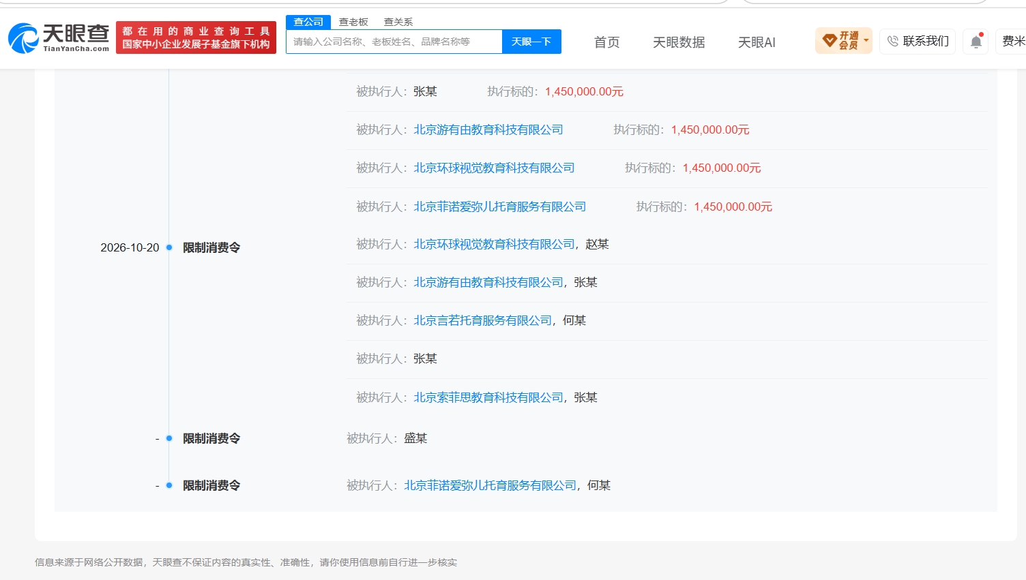Open 北京环球视觉教育科技有限公司 with 执行标的
This screenshot has height=580, width=1026.
click(x=494, y=168)
